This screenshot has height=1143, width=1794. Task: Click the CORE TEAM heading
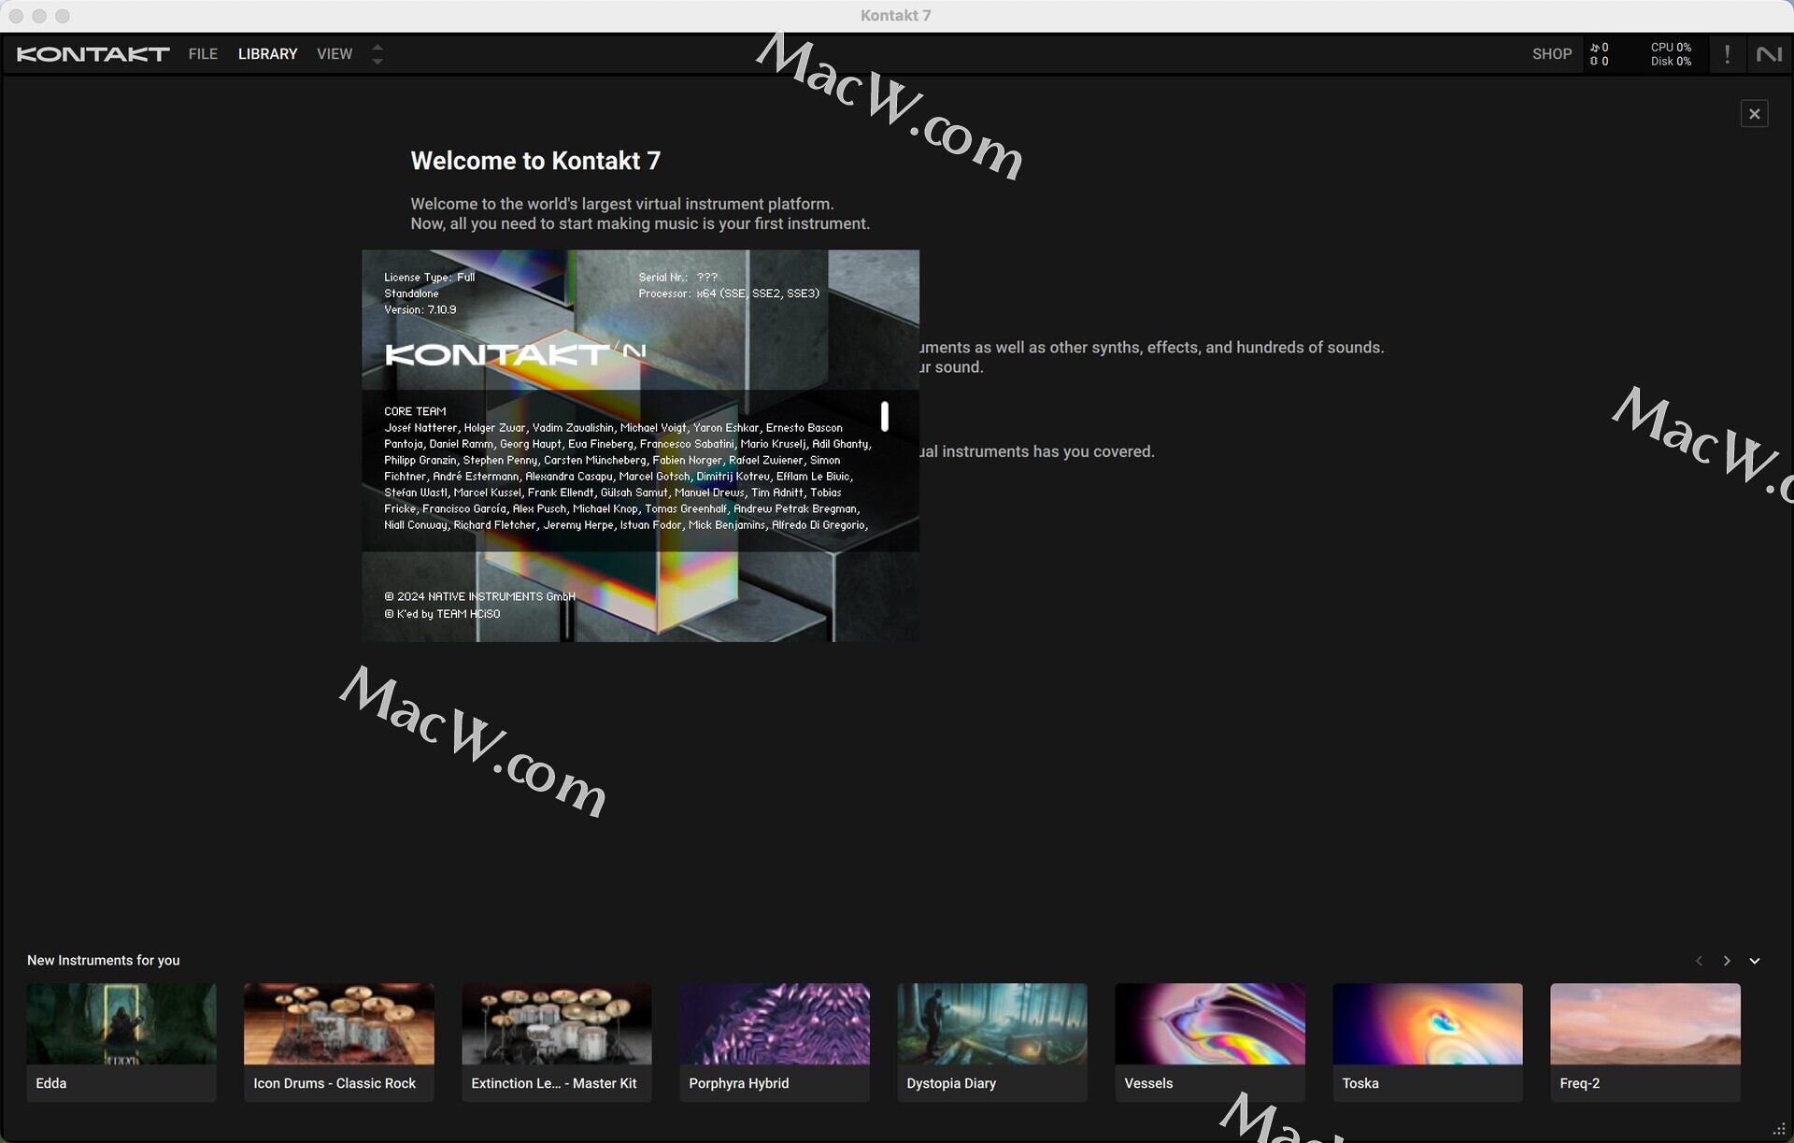pyautogui.click(x=415, y=411)
